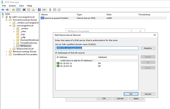
Task: Click the New Record toolbar icon
Action: (55, 10)
